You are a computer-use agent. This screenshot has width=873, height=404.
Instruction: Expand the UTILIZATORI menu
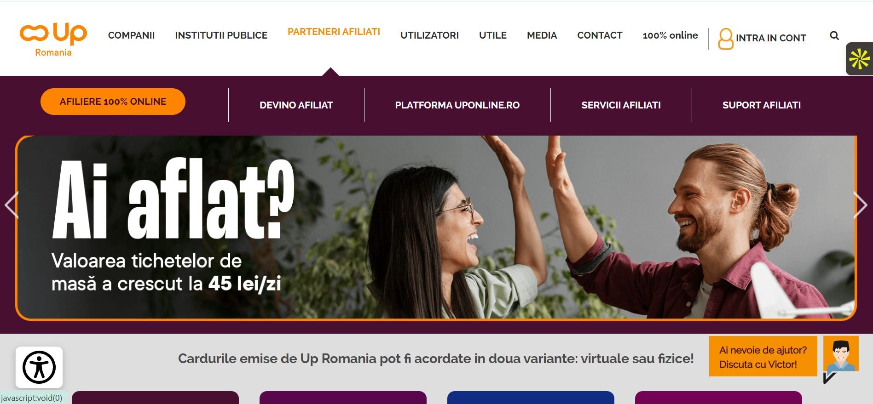[429, 35]
